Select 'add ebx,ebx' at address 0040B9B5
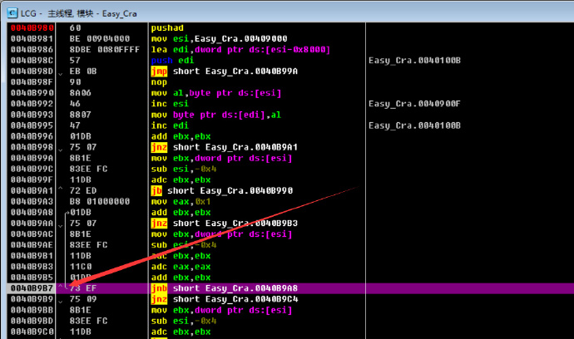This screenshot has height=339, width=574. pyautogui.click(x=181, y=278)
